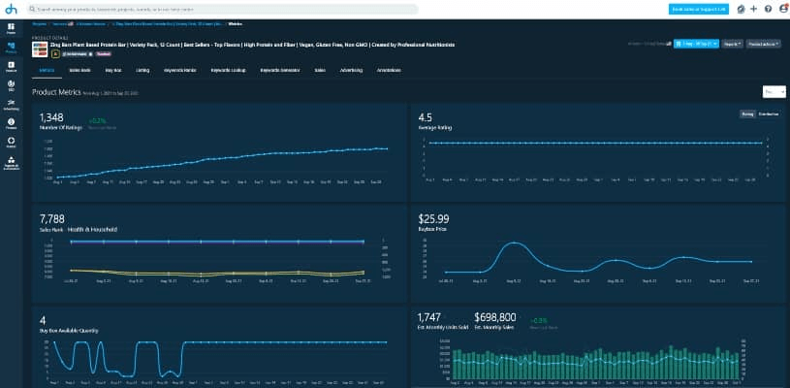Click the Buy Box Available Quantity value 4
This screenshot has height=388, width=790.
(43, 320)
